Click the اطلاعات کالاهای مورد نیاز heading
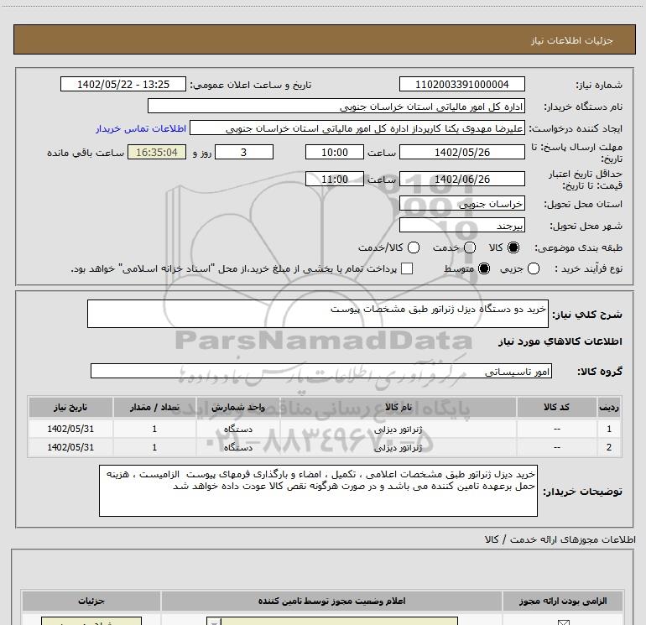The width and height of the screenshot is (646, 625). 560,341
